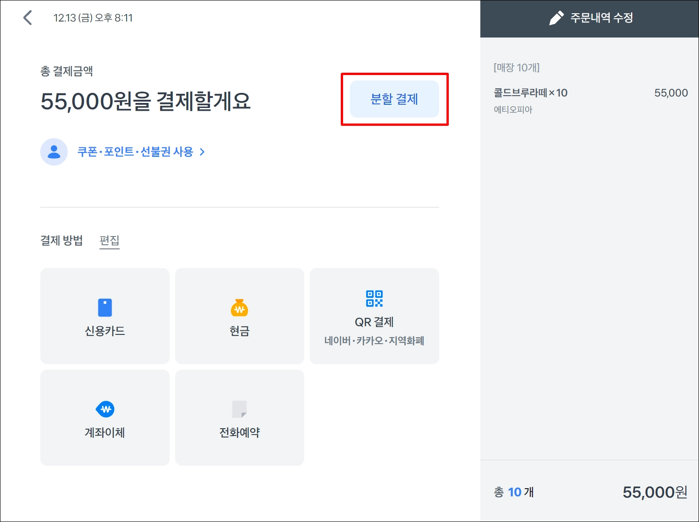The image size is (699, 522).
Task: Click the yellow money bag cash icon
Action: (x=239, y=308)
